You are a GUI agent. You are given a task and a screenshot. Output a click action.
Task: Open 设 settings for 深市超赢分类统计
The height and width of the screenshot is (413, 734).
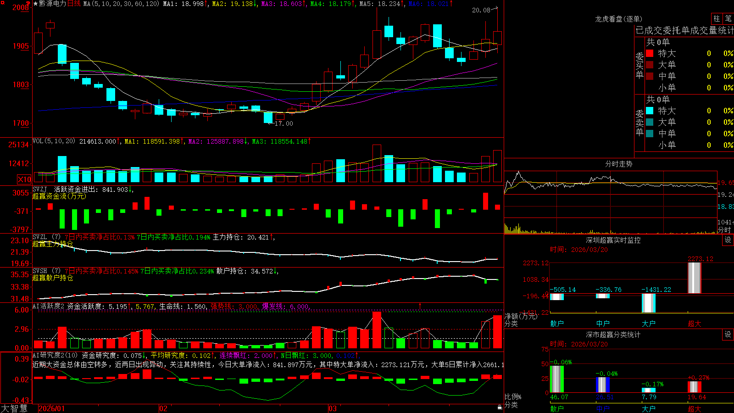pos(728,335)
